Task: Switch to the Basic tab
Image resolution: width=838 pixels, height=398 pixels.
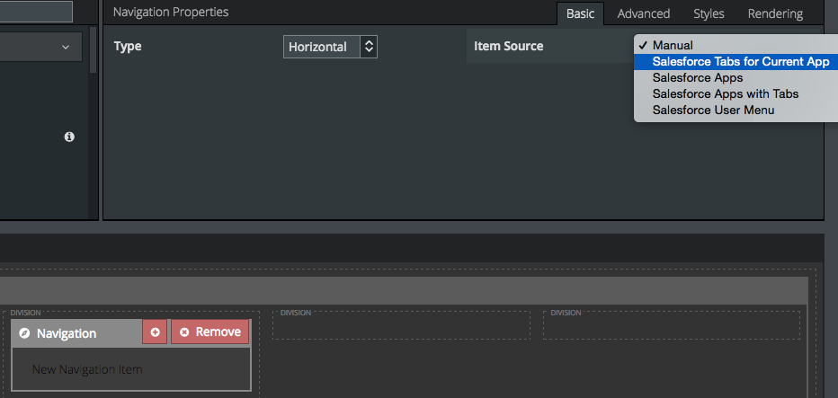Action: 580,13
